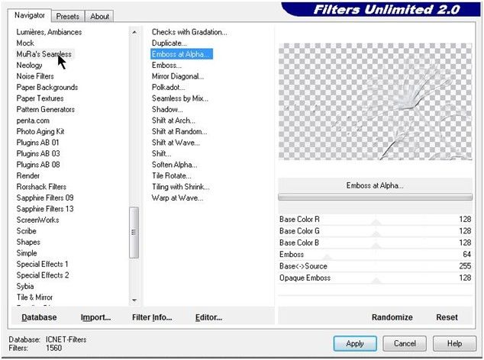The width and height of the screenshot is (484, 360).
Task: Select Special Effects 2 category
Action: click(x=43, y=275)
